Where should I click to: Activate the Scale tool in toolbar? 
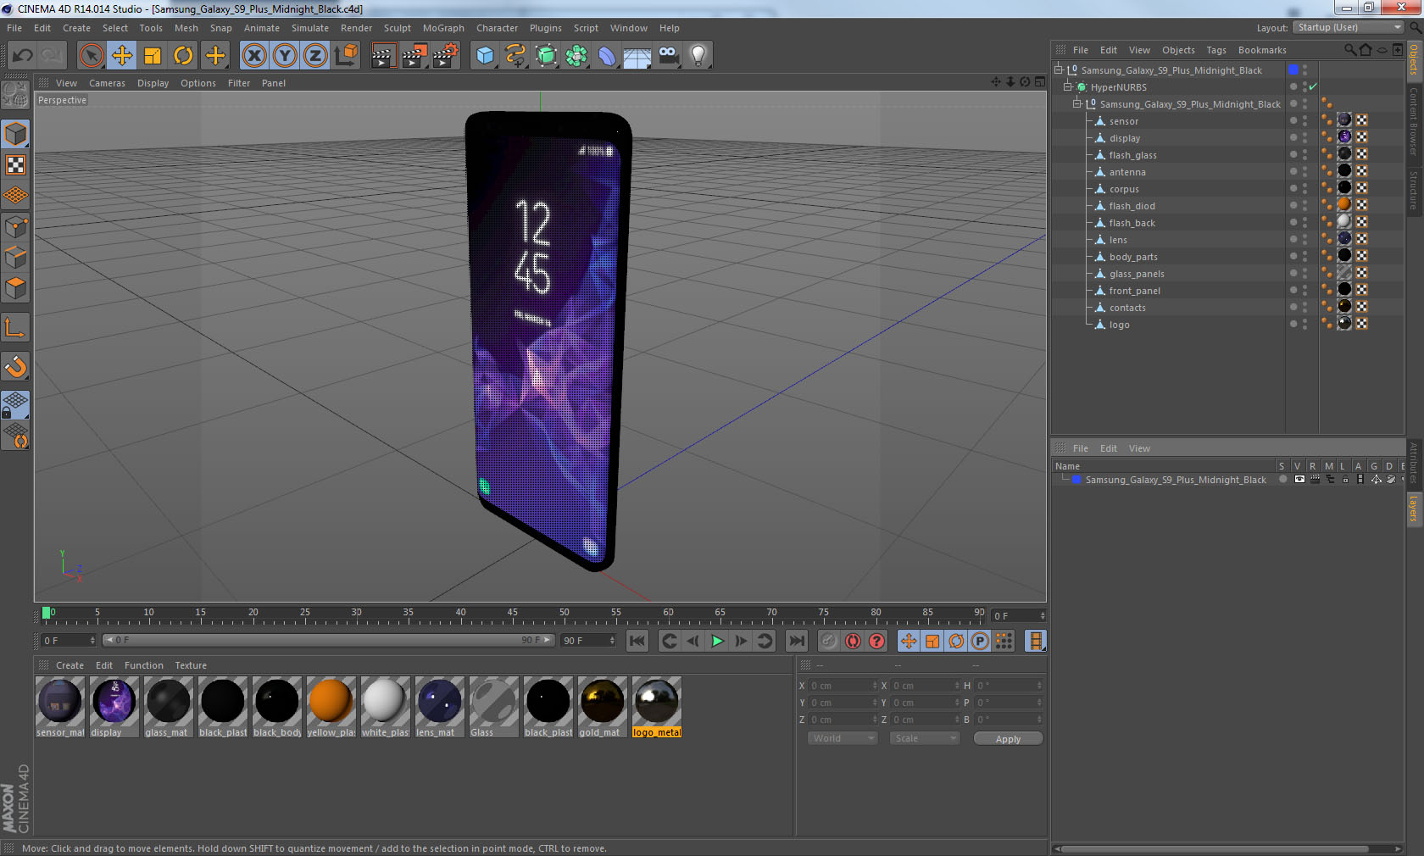tap(153, 56)
